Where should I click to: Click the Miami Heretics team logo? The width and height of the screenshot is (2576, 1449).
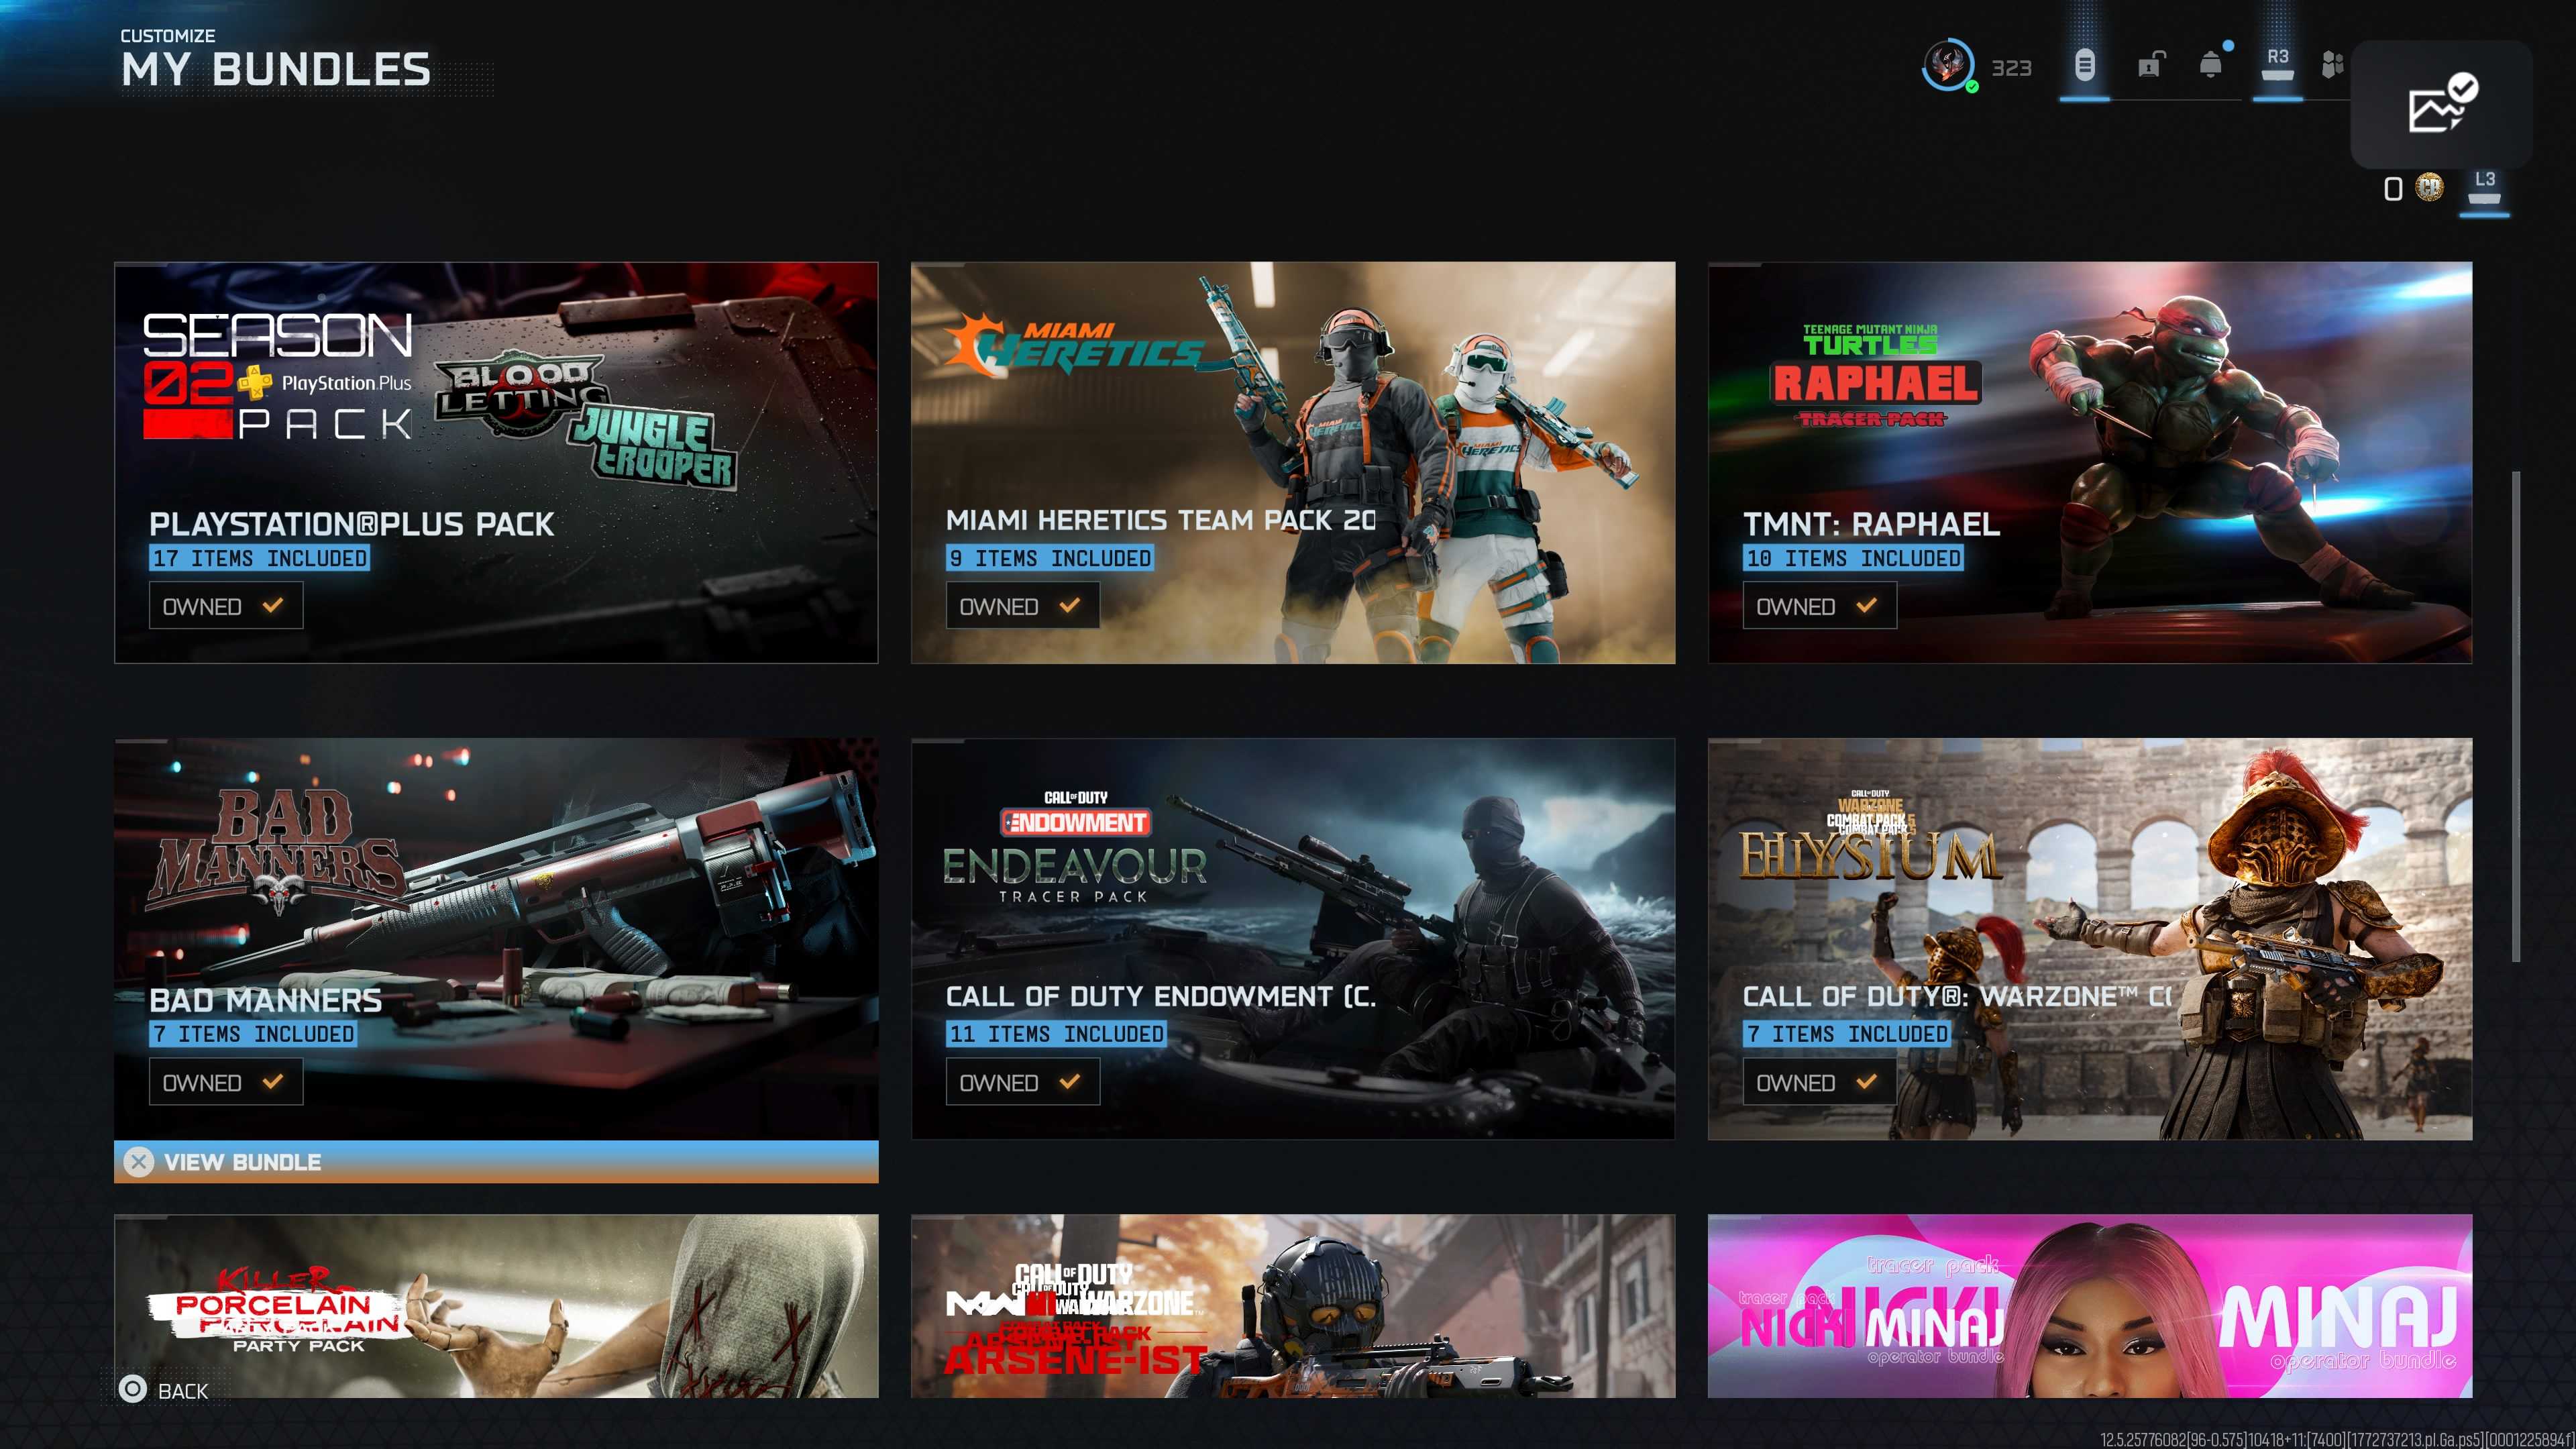coord(1074,343)
